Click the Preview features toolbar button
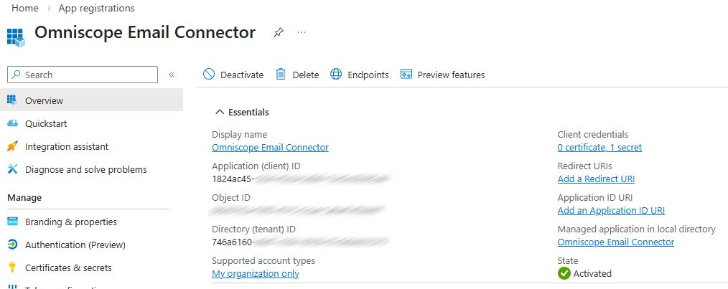 click(442, 75)
